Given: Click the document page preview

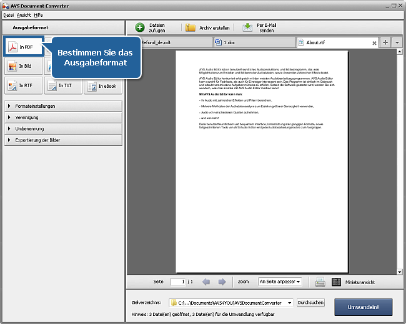Looking at the screenshot, I should pyautogui.click(x=262, y=161).
